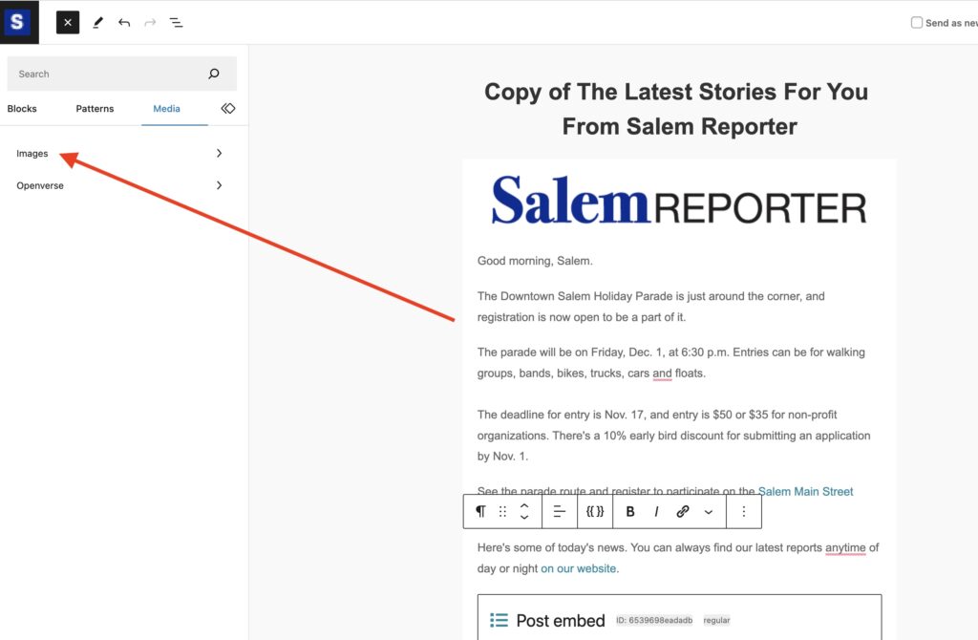Insert a link with the link icon
978x640 pixels.
(x=683, y=512)
